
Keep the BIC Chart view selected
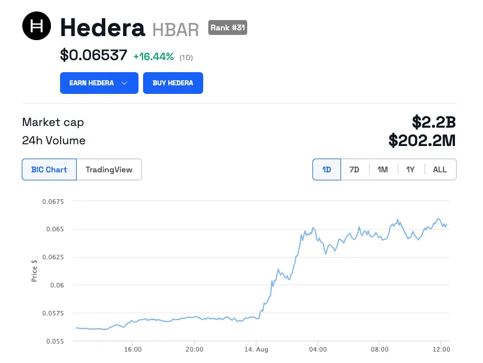pos(49,169)
